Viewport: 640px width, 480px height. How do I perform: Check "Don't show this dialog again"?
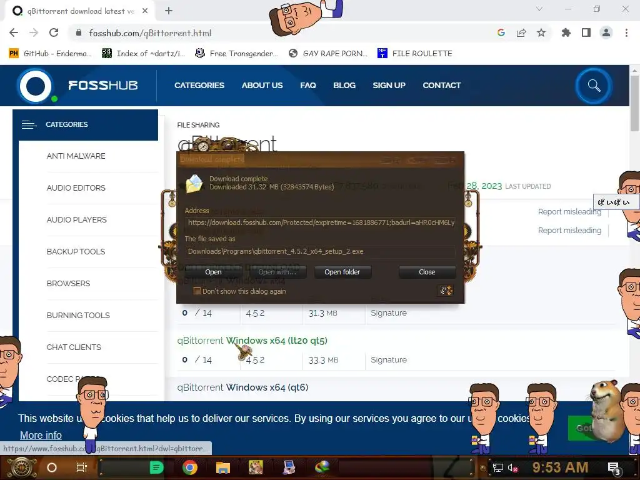197,291
